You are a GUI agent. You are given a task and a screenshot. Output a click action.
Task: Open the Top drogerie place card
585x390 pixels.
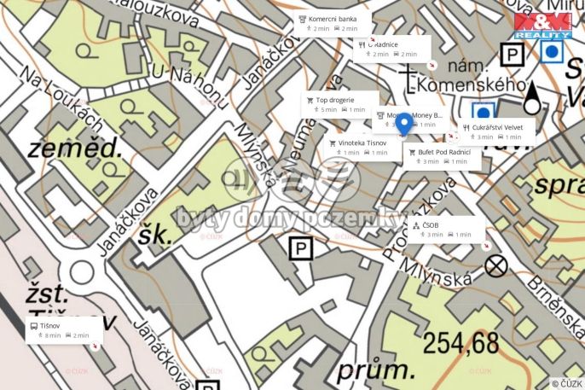340,105
